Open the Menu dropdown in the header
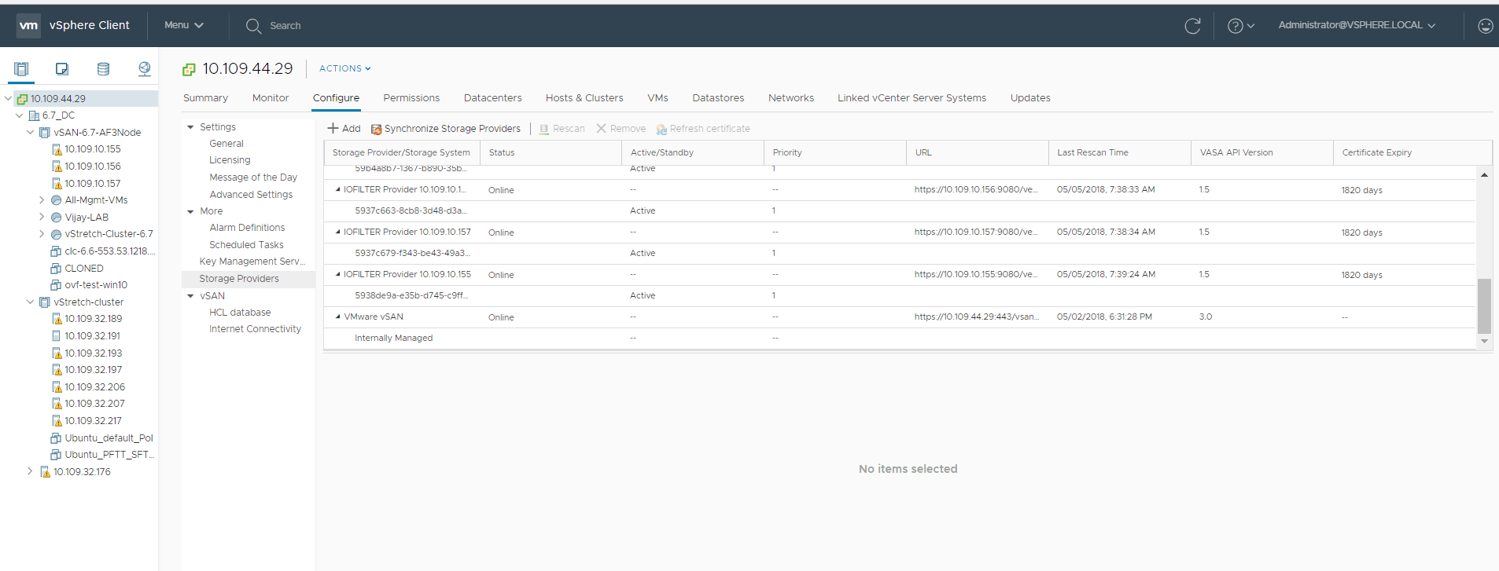Screen dimensions: 1499x571 click(x=183, y=25)
